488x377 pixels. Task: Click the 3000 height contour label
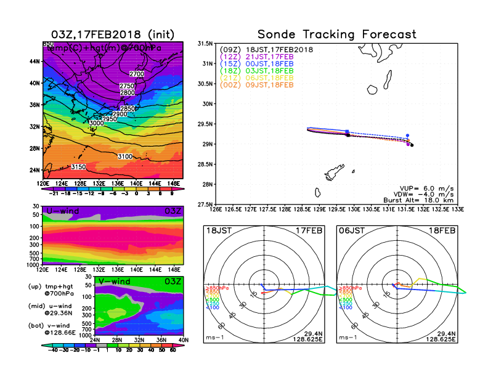(x=97, y=123)
